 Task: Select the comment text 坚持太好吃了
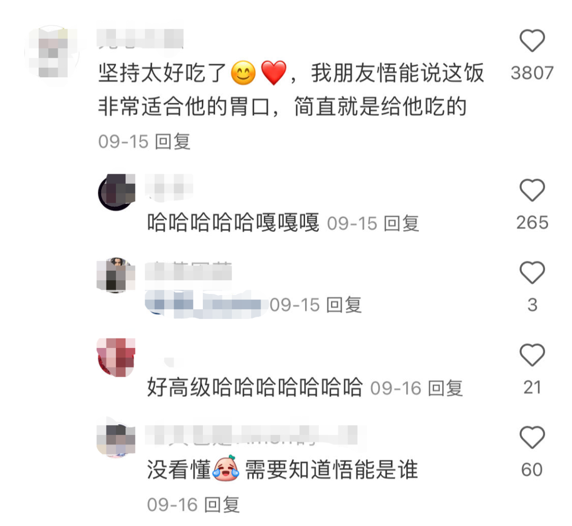[x=163, y=73]
